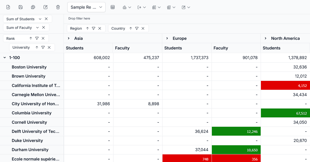Select the Cornell University row header
The width and height of the screenshot is (310, 162).
click(32, 122)
